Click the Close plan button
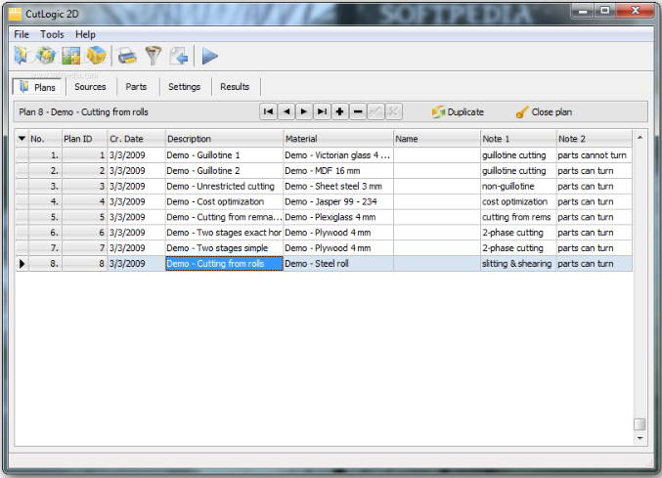 tap(544, 112)
